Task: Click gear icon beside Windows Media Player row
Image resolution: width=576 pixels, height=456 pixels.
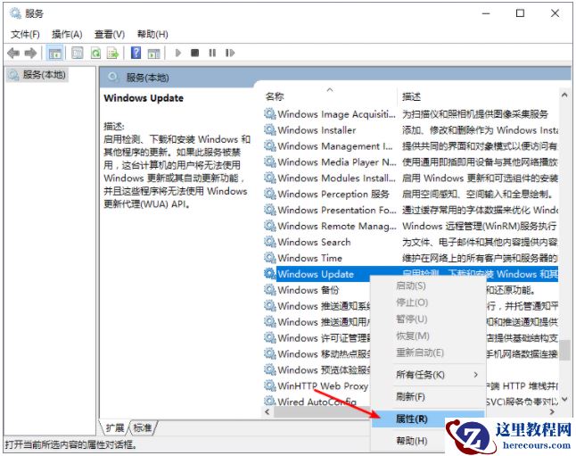Action: 270,162
